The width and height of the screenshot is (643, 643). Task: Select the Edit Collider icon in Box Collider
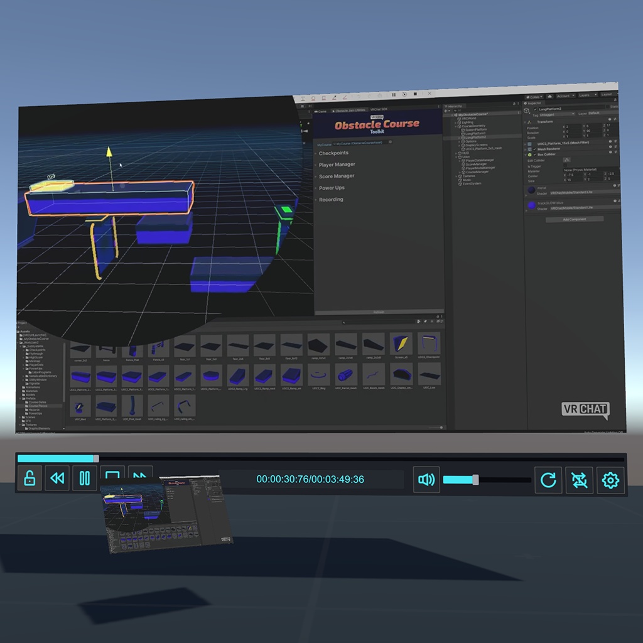566,159
